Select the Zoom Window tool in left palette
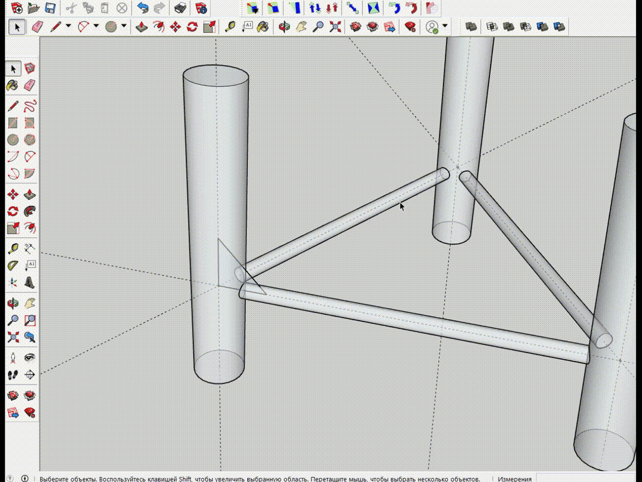The image size is (642, 482). pyautogui.click(x=30, y=320)
